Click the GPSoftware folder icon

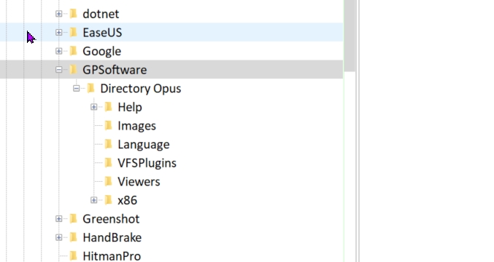[74, 69]
